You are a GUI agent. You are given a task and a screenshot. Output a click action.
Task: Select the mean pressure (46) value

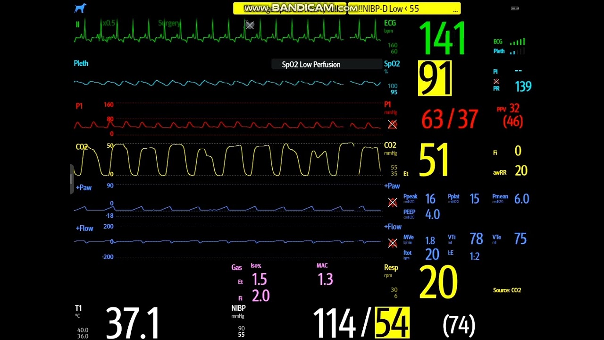point(513,121)
